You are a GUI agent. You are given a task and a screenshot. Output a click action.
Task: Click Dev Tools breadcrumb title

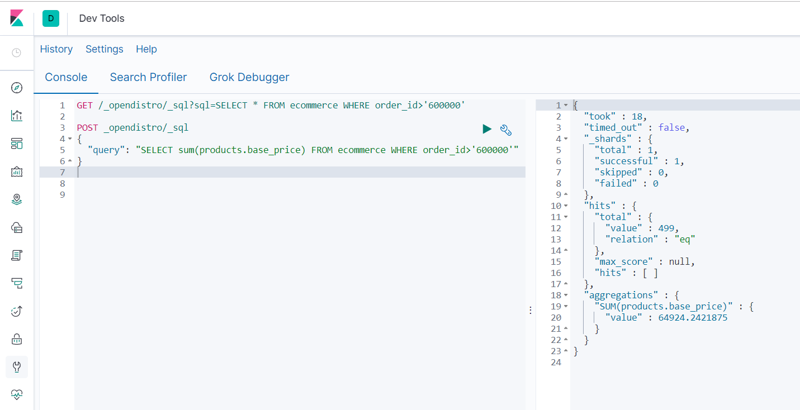[102, 18]
